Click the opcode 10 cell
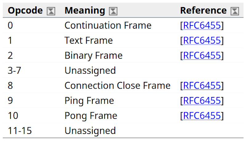The image size is (246, 141). coord(13,116)
